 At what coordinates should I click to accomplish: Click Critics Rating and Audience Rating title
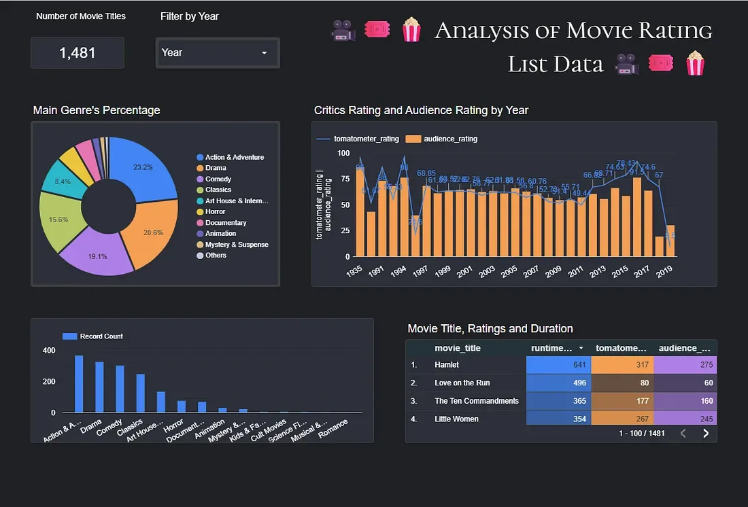click(421, 110)
